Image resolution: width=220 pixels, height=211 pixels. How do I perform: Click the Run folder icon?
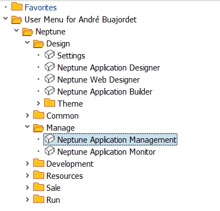pyautogui.click(x=39, y=199)
